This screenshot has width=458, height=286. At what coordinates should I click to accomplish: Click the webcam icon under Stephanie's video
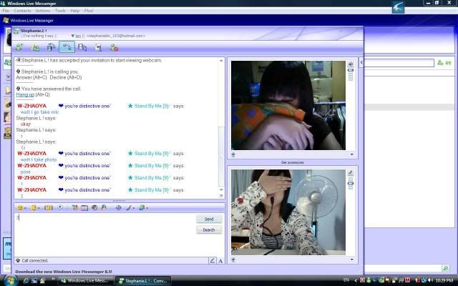point(233,154)
